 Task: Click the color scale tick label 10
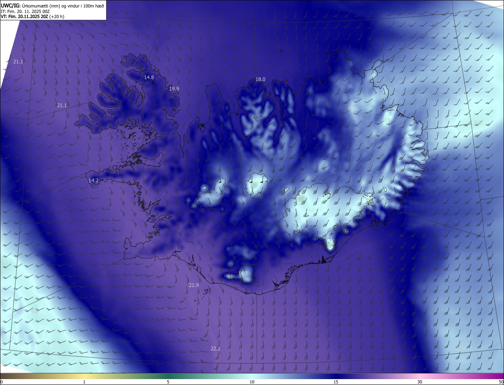click(252, 382)
